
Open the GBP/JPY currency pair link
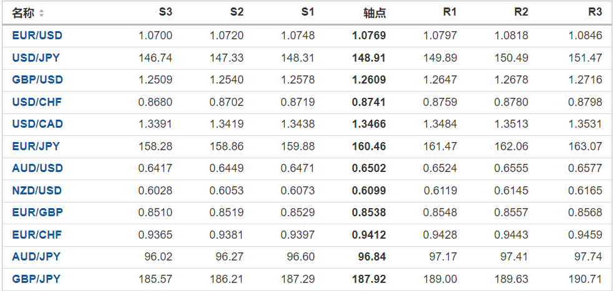[36, 279]
